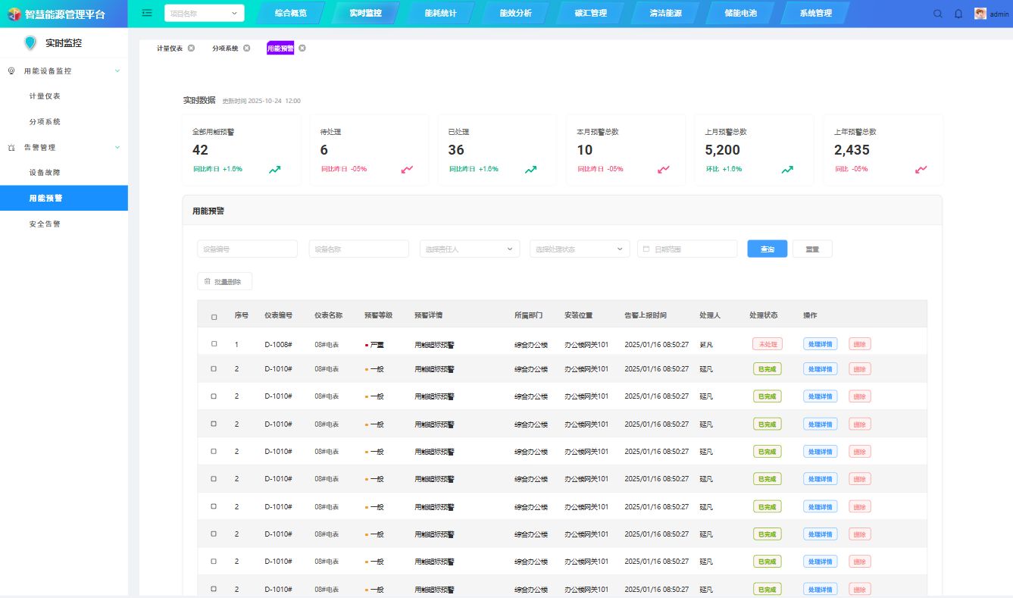Select 设备故障 in the sidebar
The image size is (1013, 598).
[45, 173]
